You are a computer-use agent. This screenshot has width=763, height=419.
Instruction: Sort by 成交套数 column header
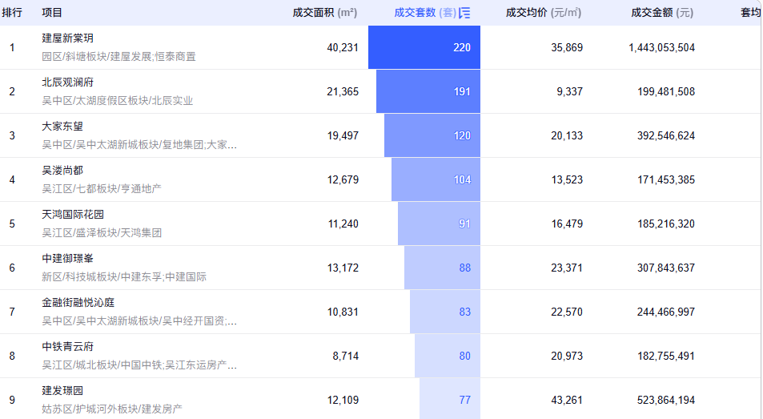point(425,13)
